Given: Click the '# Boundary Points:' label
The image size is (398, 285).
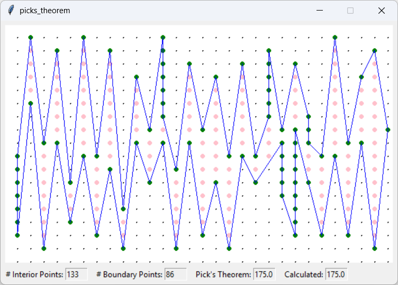Looking at the screenshot, I should point(130,274).
